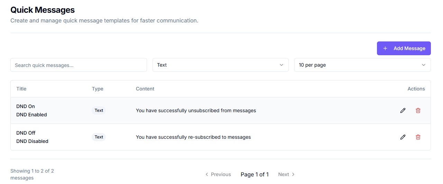Edit the DND On message

tap(403, 110)
